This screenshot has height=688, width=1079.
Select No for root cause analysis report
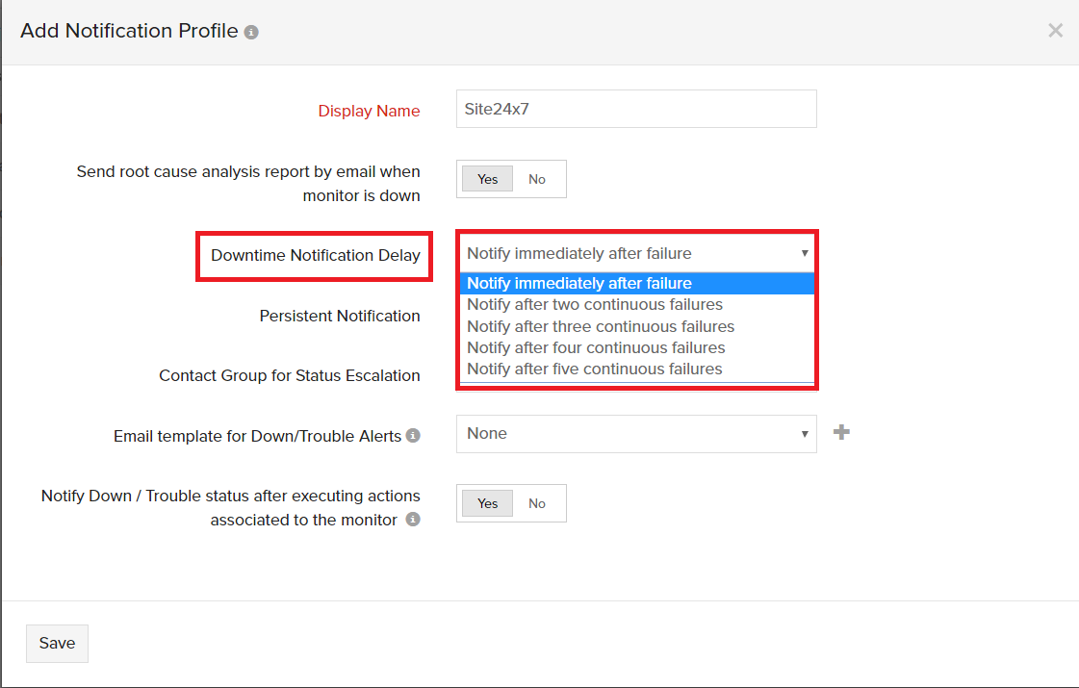point(536,178)
